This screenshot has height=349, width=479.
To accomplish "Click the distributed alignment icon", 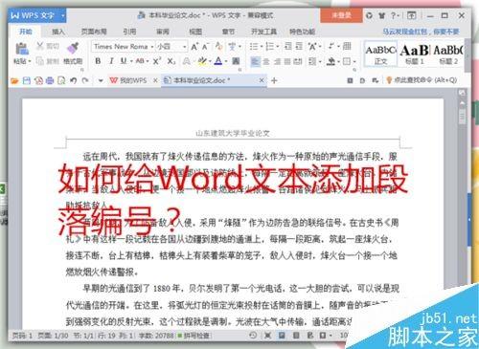I will coord(298,61).
